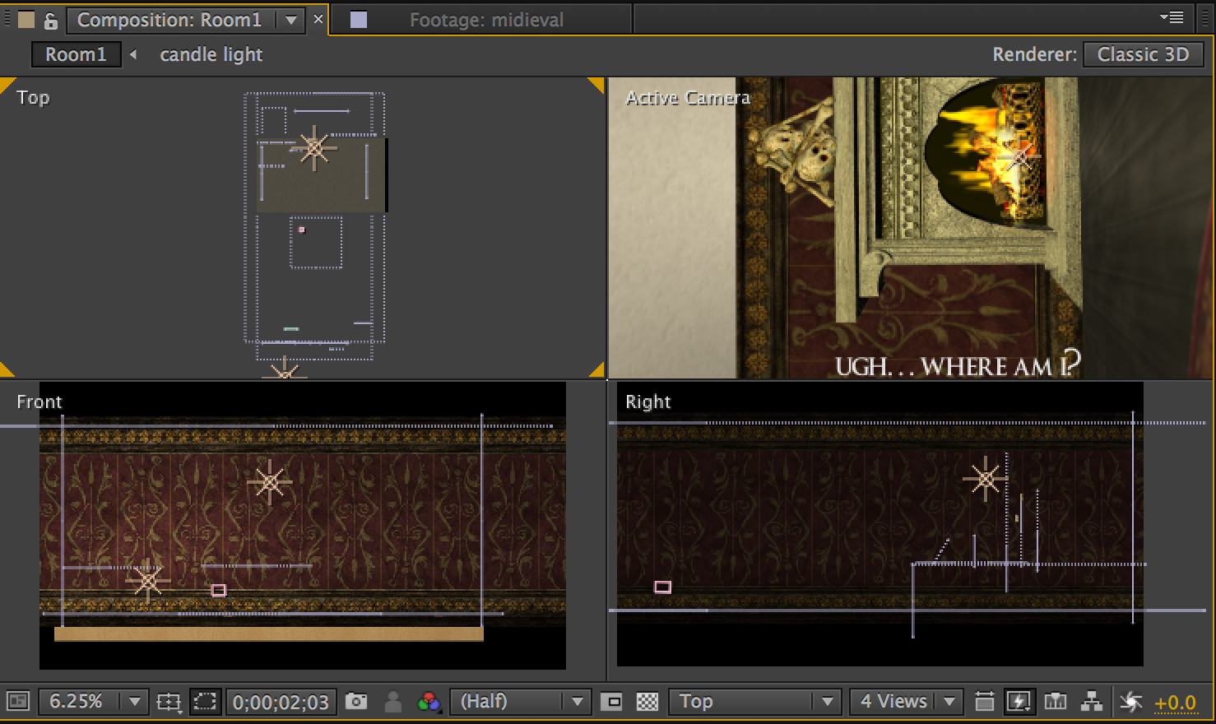The height and width of the screenshot is (724, 1216).
Task: Select the upper light icon in the Front view
Action: tap(270, 483)
